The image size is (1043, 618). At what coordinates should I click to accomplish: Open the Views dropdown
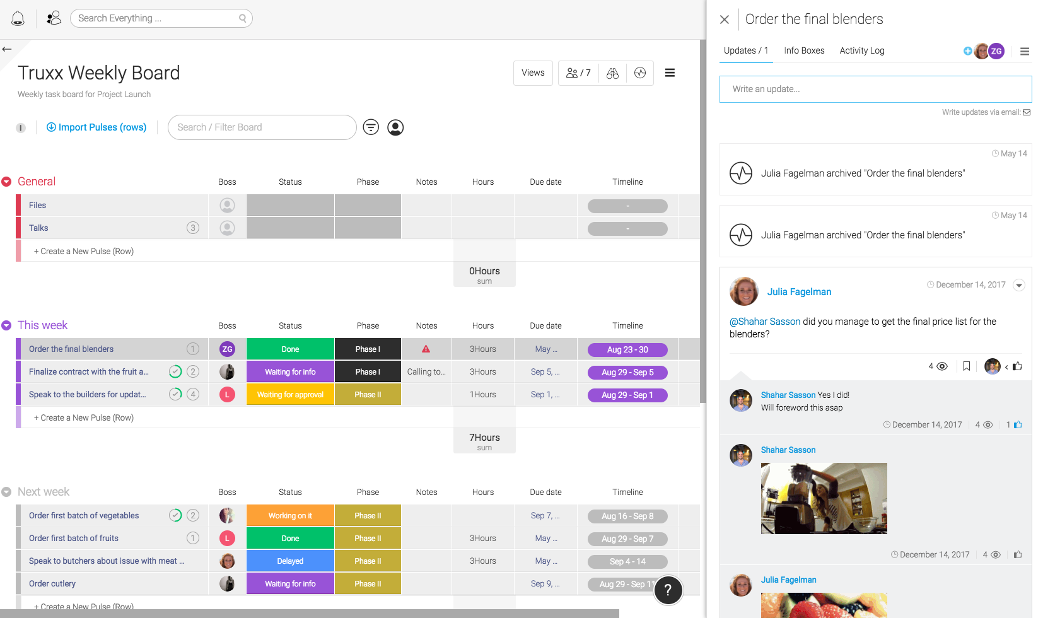[x=533, y=73]
